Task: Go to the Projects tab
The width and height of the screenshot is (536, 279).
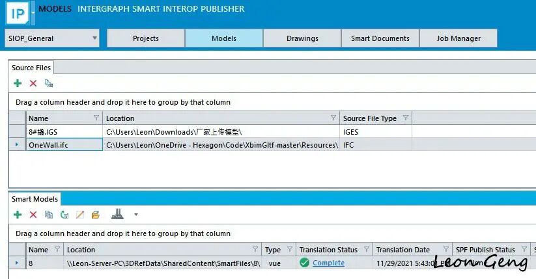Action: (146, 38)
